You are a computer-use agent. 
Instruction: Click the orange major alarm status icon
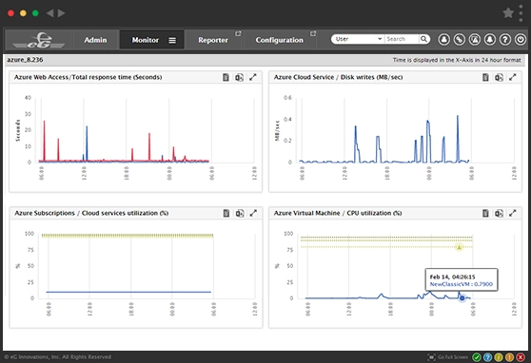[509, 357]
